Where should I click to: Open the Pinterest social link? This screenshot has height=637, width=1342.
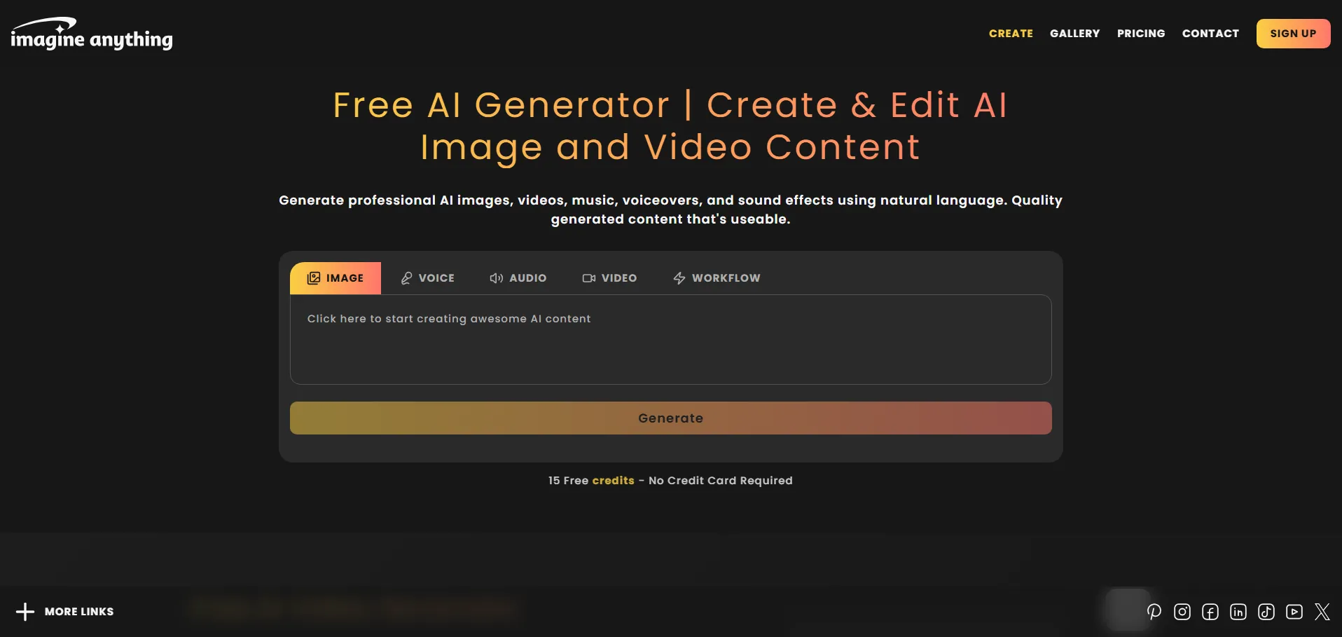[x=1154, y=612]
